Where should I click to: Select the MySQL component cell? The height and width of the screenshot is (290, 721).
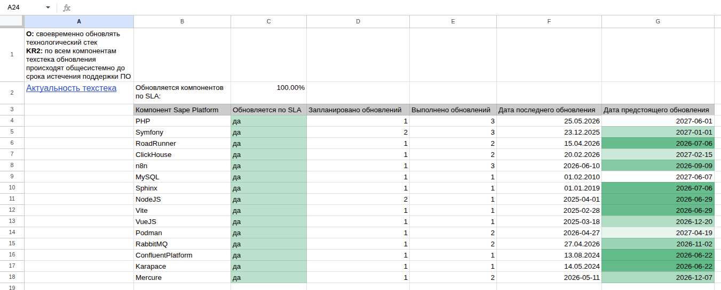(x=182, y=177)
